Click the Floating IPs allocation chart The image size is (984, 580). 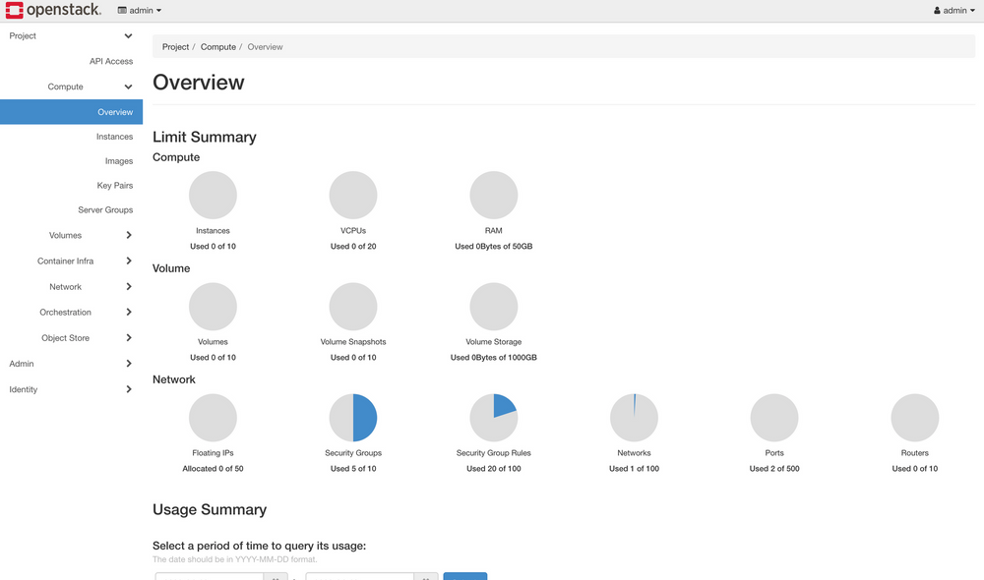click(213, 417)
